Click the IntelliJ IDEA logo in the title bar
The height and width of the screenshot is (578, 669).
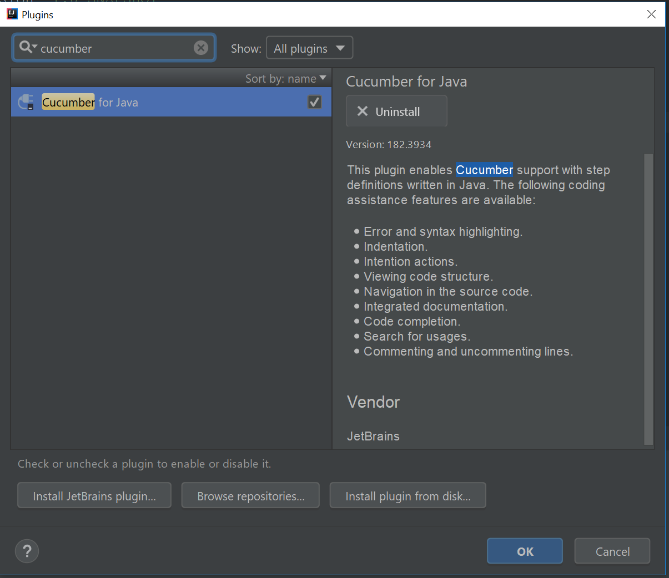point(12,14)
